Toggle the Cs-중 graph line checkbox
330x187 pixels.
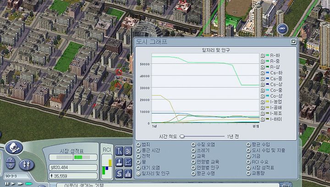(x=263, y=78)
